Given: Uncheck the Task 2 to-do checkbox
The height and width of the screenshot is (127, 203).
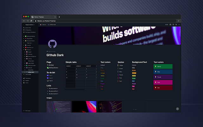Looking at the screenshot, I should [x=47, y=78].
